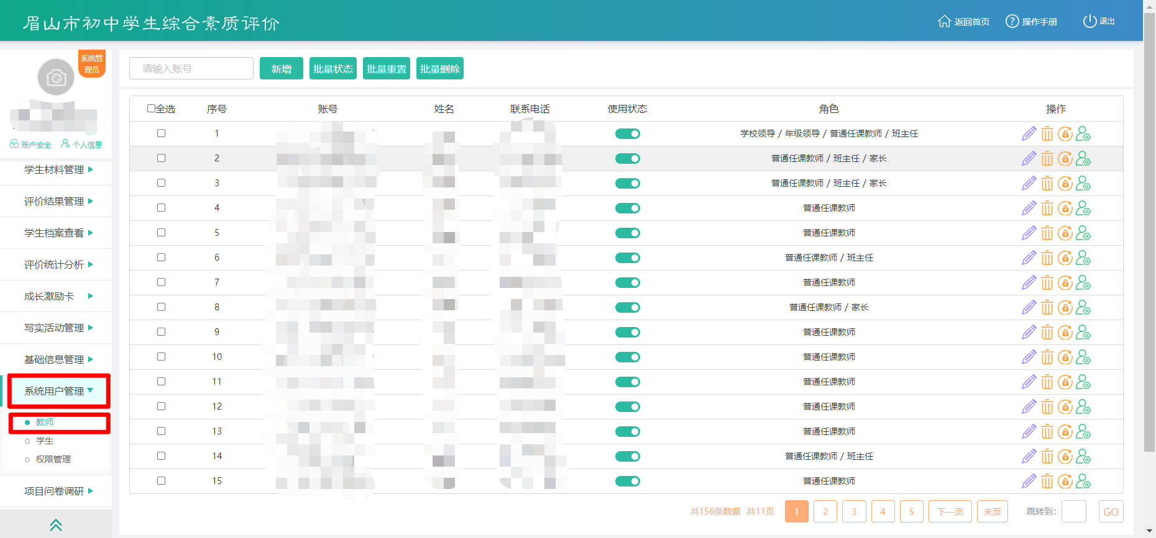Image resolution: width=1156 pixels, height=538 pixels.
Task: Expand the 评价结果管理 menu
Action: 56,201
